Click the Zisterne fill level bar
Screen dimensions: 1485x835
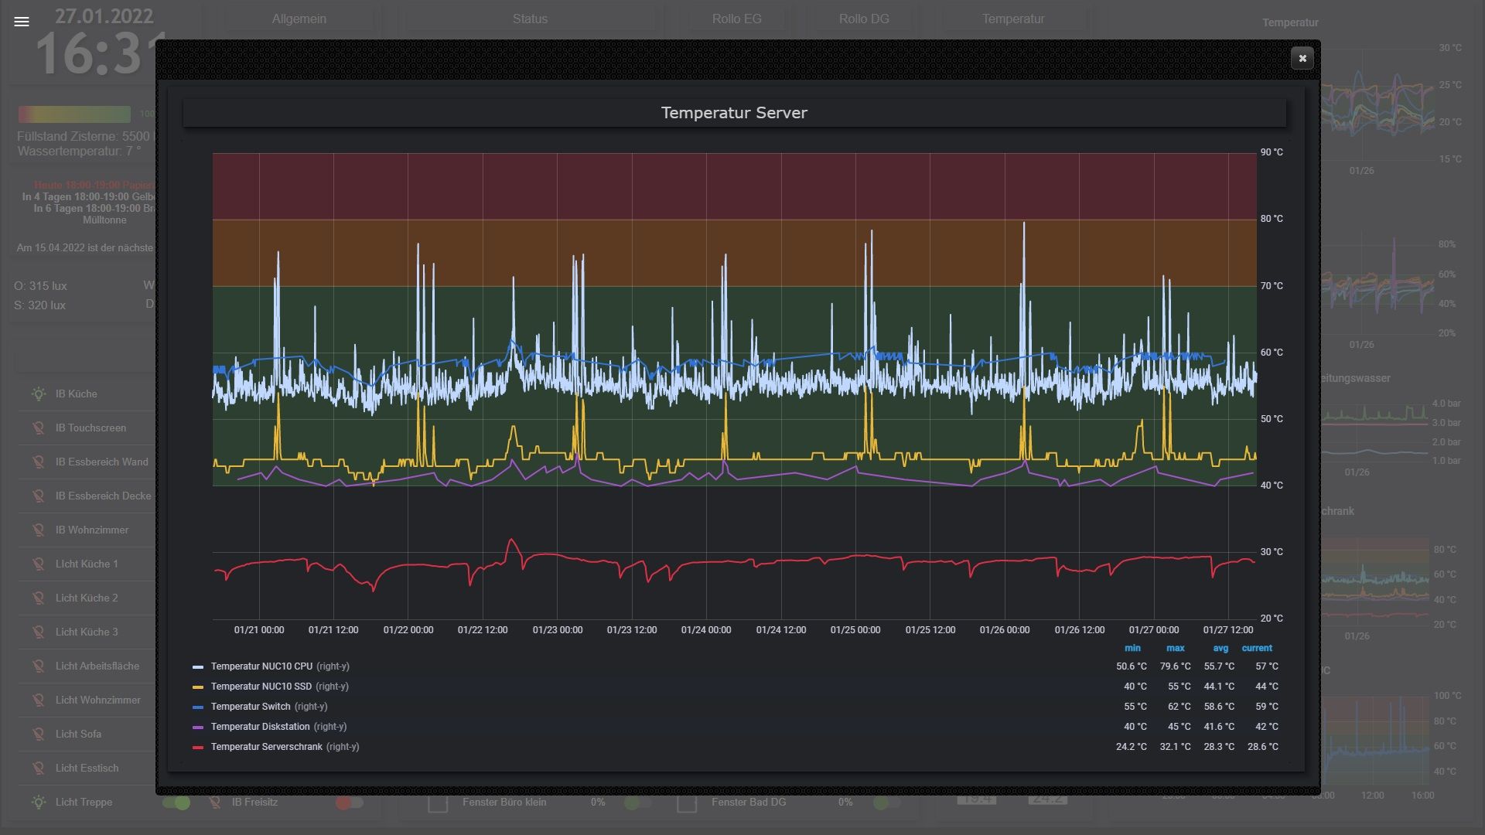point(74,114)
